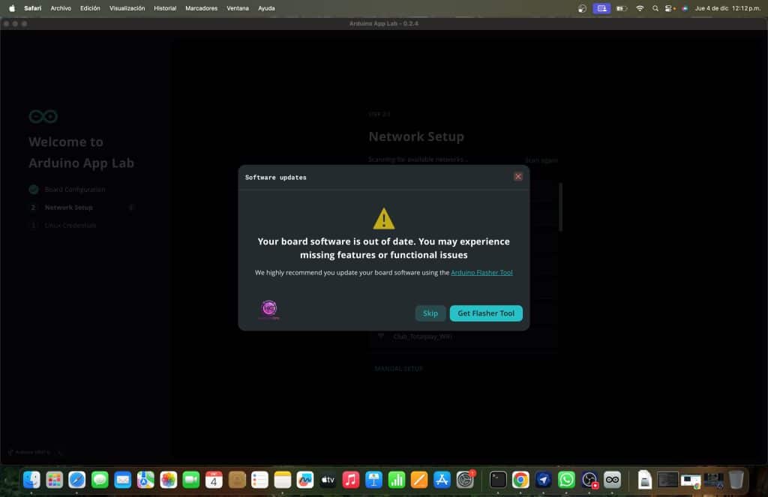768x497 pixels.
Task: Open Google Chrome from the Dock
Action: 520,480
